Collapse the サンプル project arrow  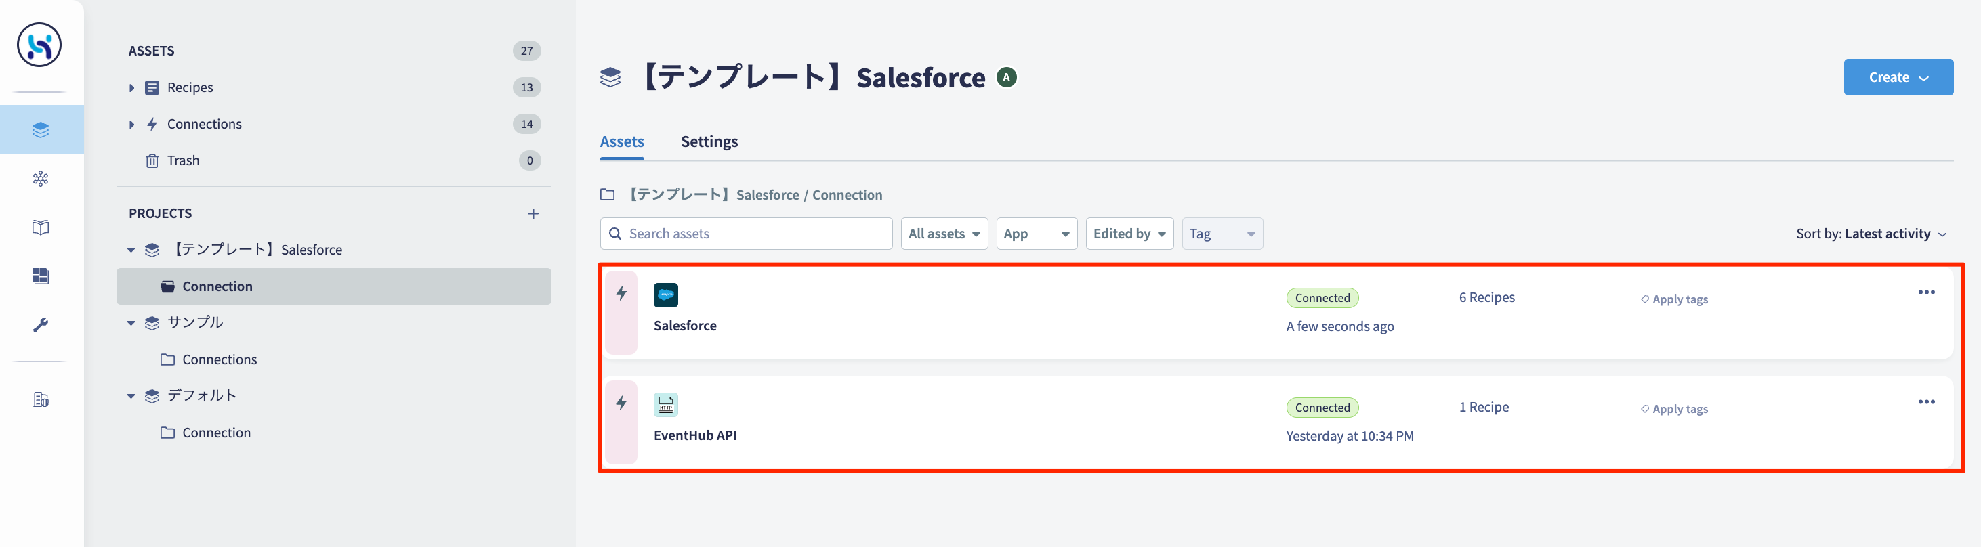click(x=131, y=323)
